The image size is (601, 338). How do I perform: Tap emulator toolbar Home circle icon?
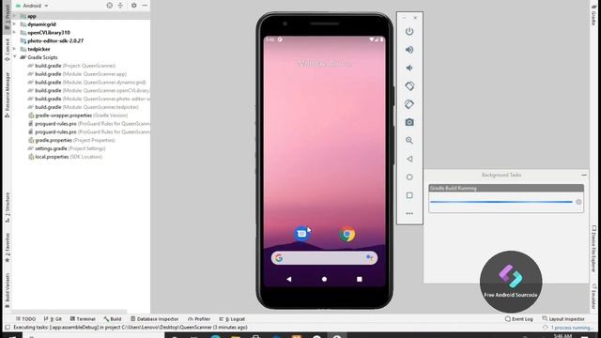click(x=409, y=177)
